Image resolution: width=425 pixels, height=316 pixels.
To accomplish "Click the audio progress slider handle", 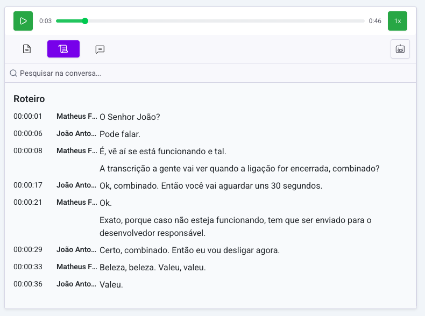I will tap(85, 21).
